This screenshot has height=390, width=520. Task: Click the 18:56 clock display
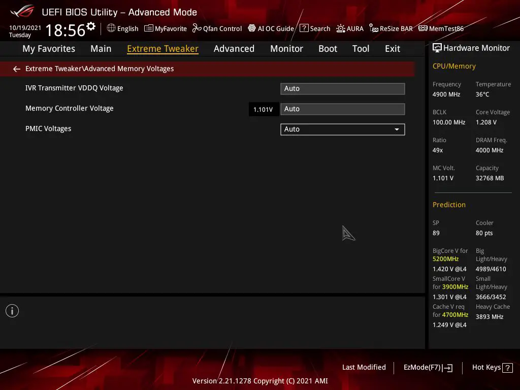(66, 30)
